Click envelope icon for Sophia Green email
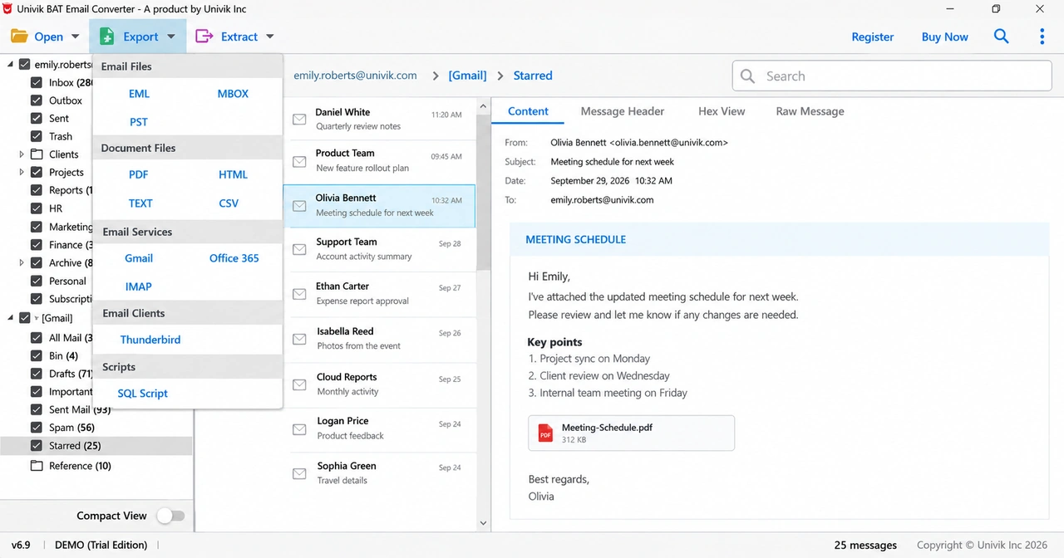This screenshot has height=558, width=1064. pyautogui.click(x=299, y=473)
